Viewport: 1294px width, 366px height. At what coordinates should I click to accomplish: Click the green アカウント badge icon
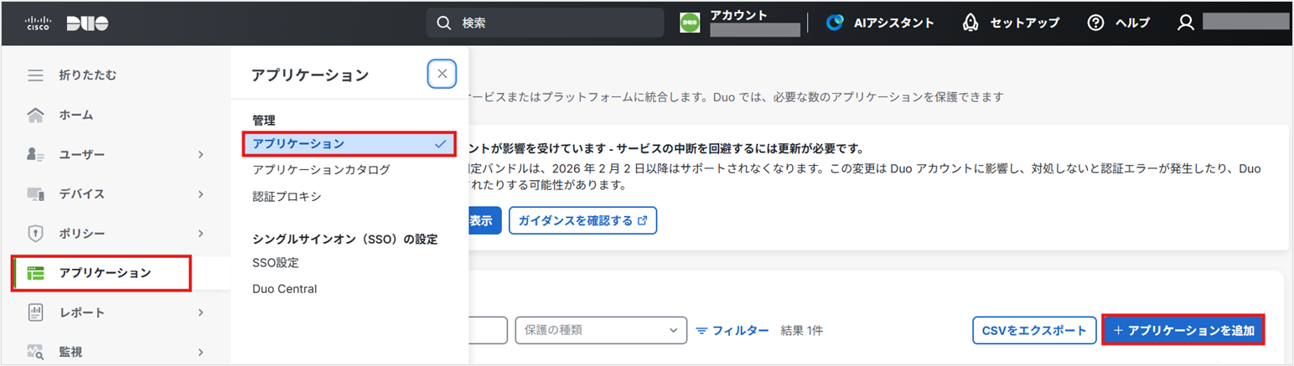pos(690,23)
